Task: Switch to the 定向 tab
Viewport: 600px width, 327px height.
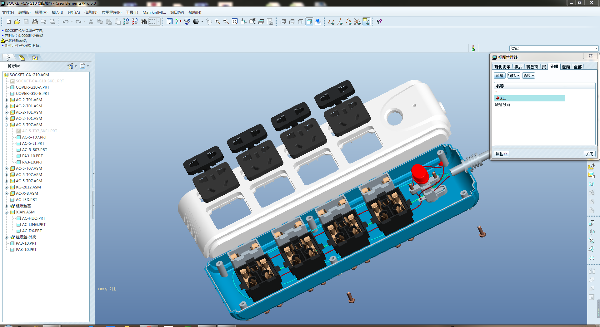Action: (566, 67)
